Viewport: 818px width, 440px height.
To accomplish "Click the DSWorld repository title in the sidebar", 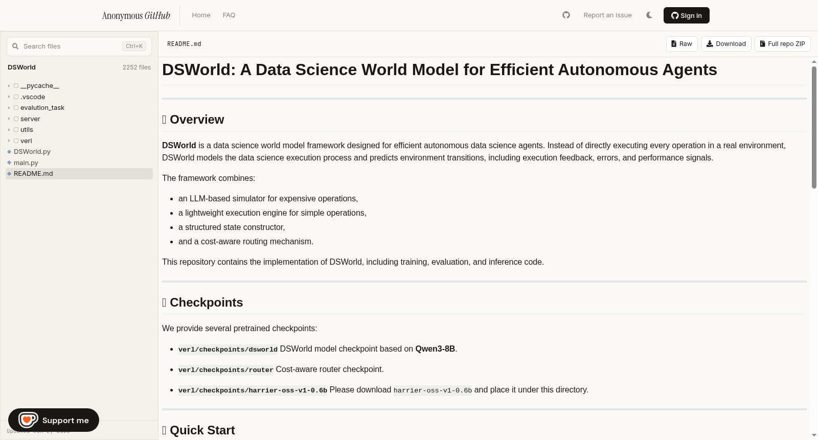I will 21,67.
